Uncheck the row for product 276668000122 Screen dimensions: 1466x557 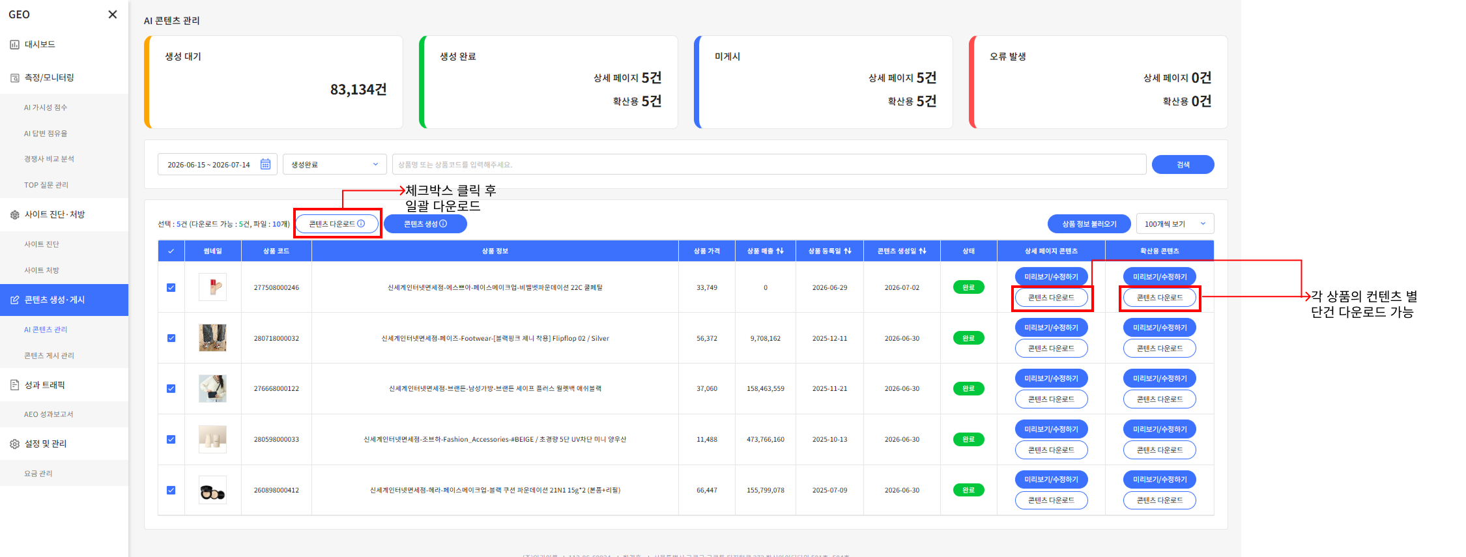[171, 388]
